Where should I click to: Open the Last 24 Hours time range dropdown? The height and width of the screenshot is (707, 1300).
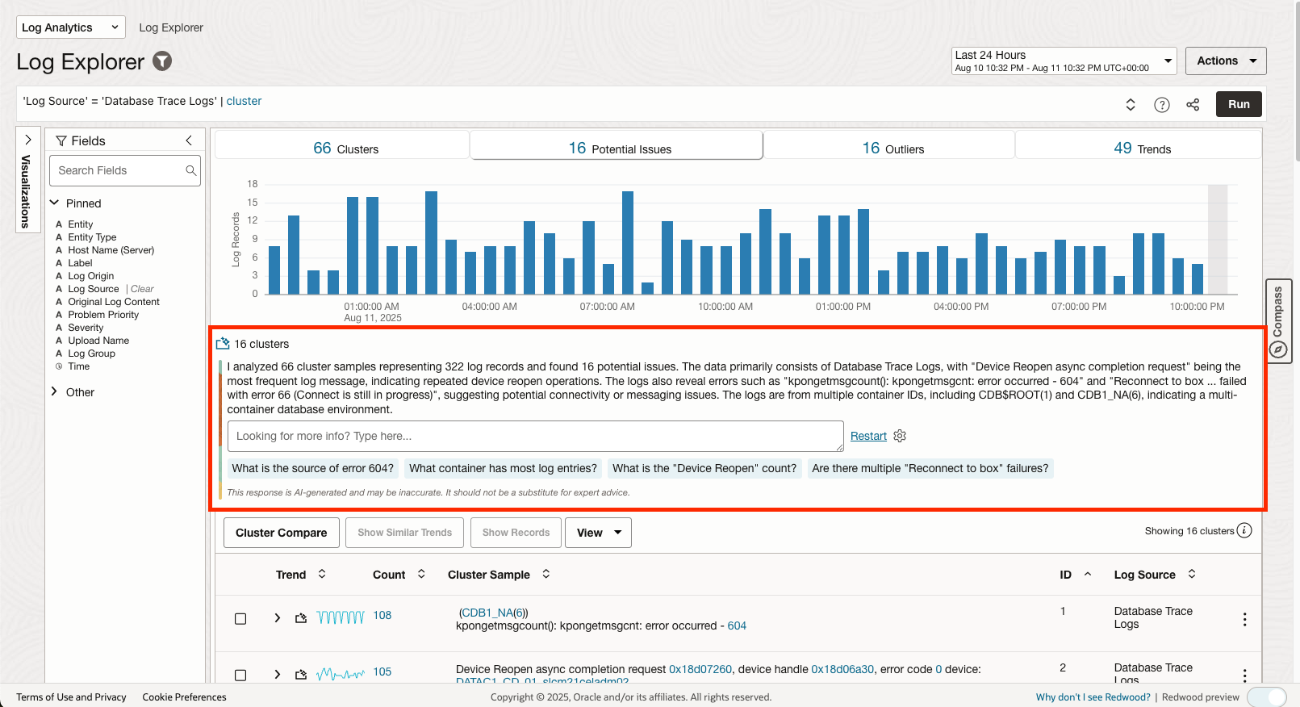[x=1064, y=61]
